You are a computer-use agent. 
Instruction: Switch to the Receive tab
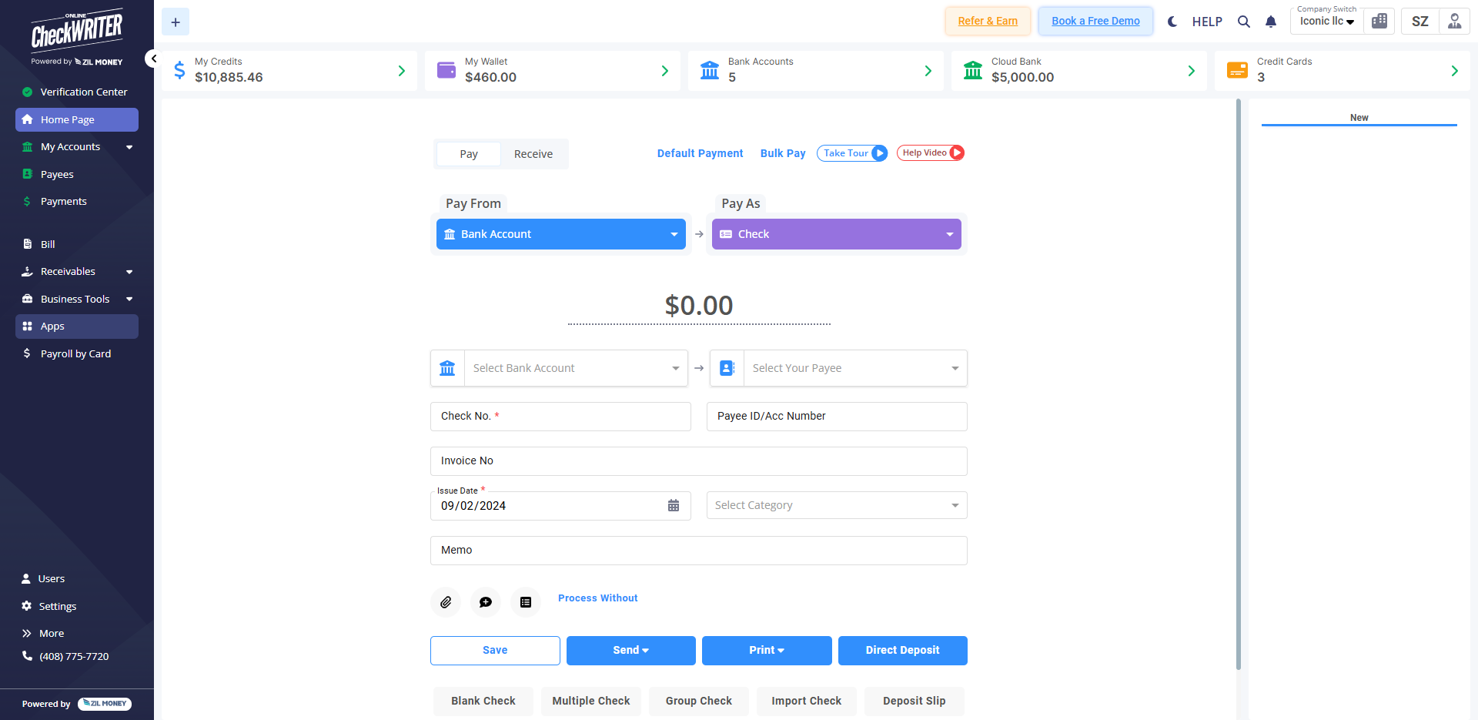coord(533,154)
